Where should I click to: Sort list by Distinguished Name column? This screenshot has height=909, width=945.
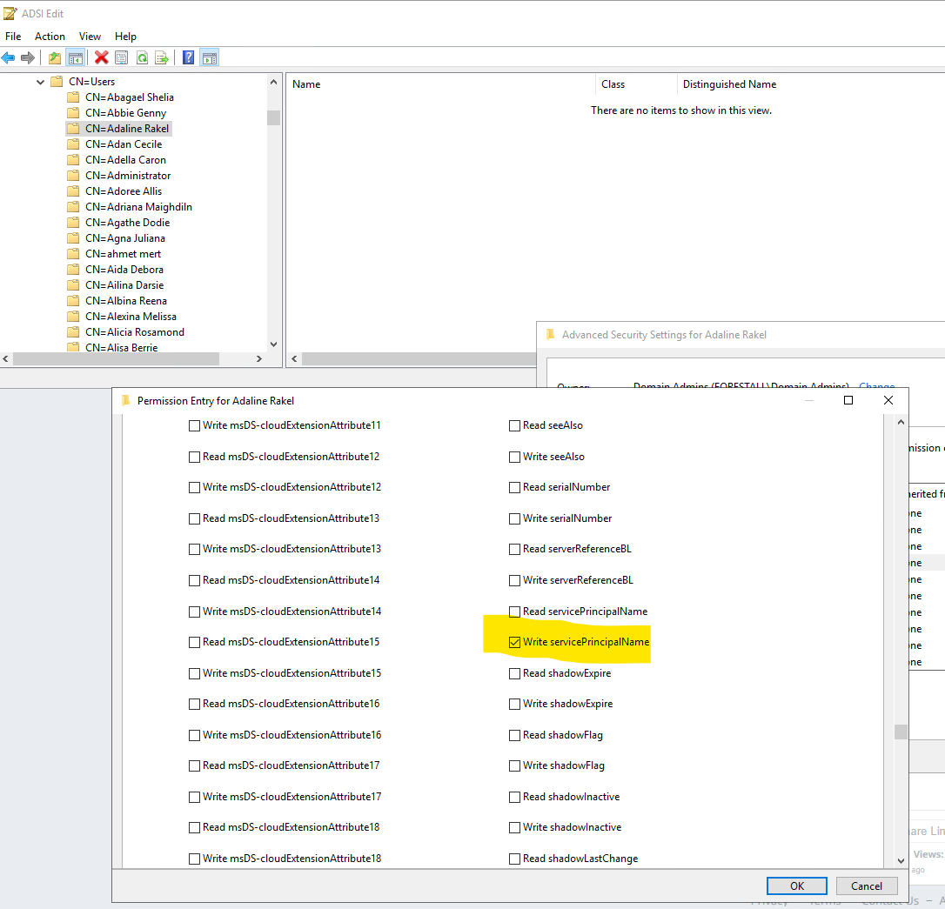tap(729, 84)
